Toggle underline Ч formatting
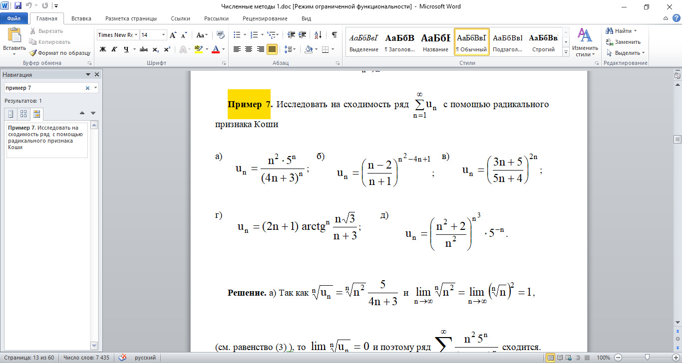Screen dimensions: 682x363 click(126, 49)
